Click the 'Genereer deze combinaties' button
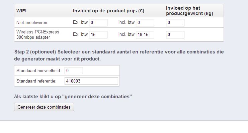 [44, 107]
